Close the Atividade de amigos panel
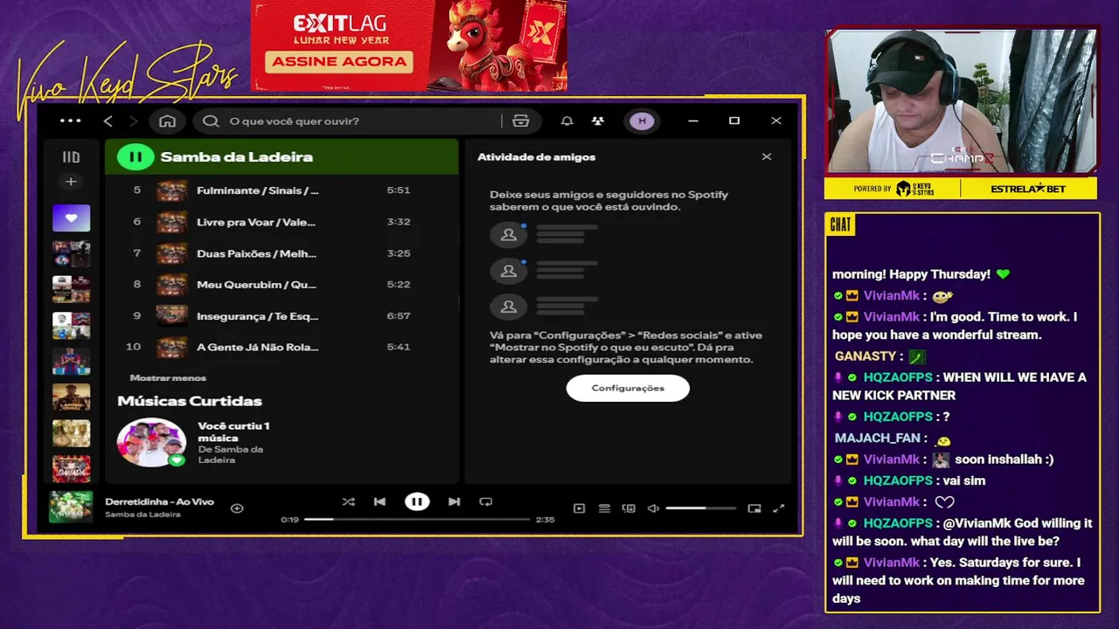The image size is (1119, 629). 767,157
